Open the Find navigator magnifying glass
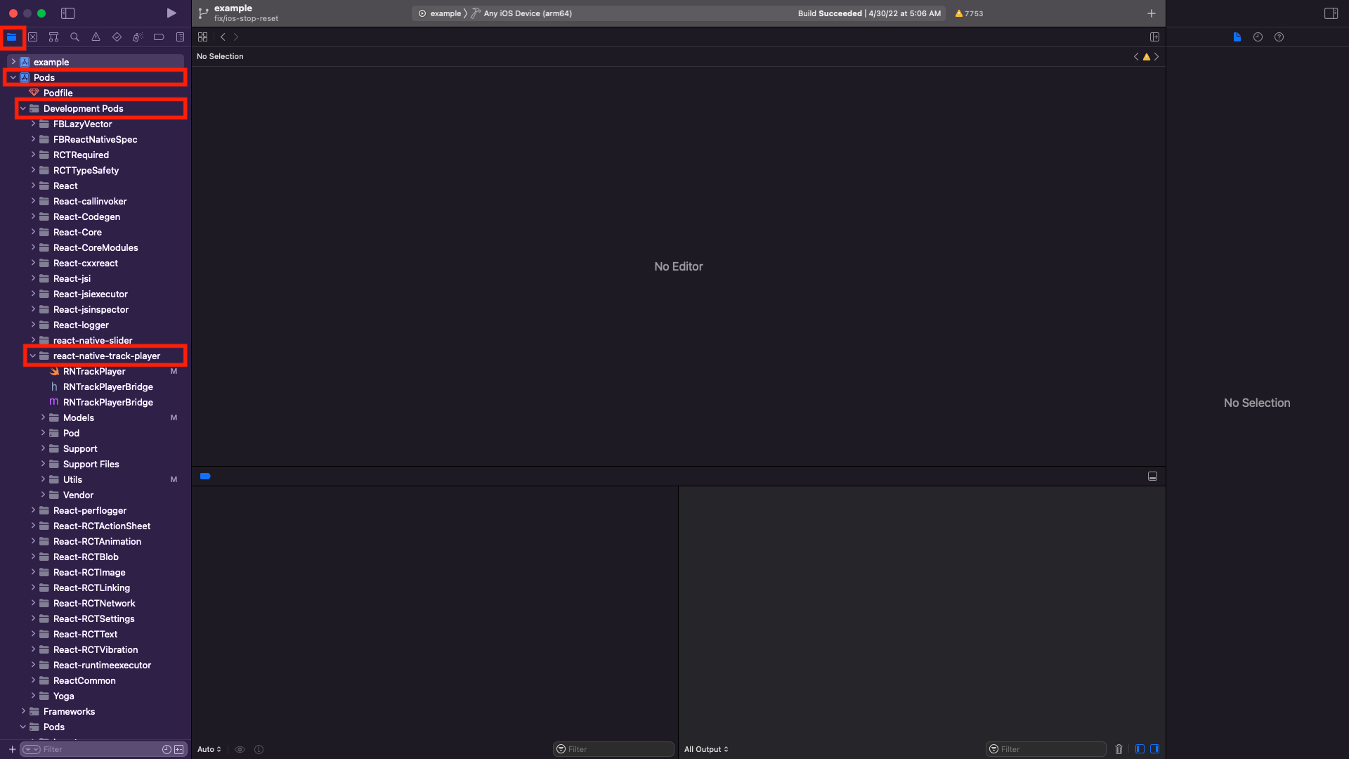The width and height of the screenshot is (1349, 759). click(74, 37)
